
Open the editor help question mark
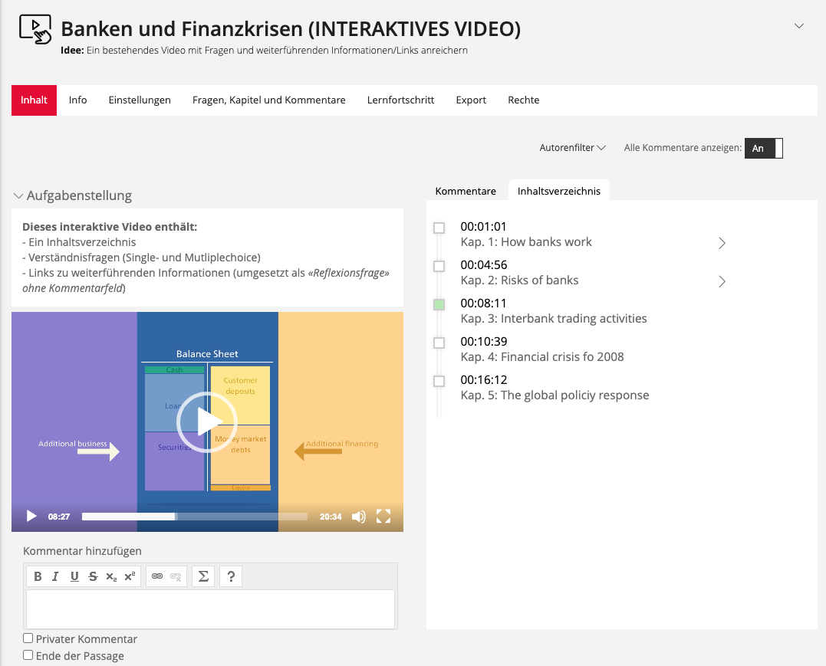(x=231, y=576)
